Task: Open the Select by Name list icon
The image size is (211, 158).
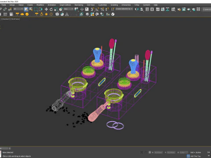Action: pos(31,9)
